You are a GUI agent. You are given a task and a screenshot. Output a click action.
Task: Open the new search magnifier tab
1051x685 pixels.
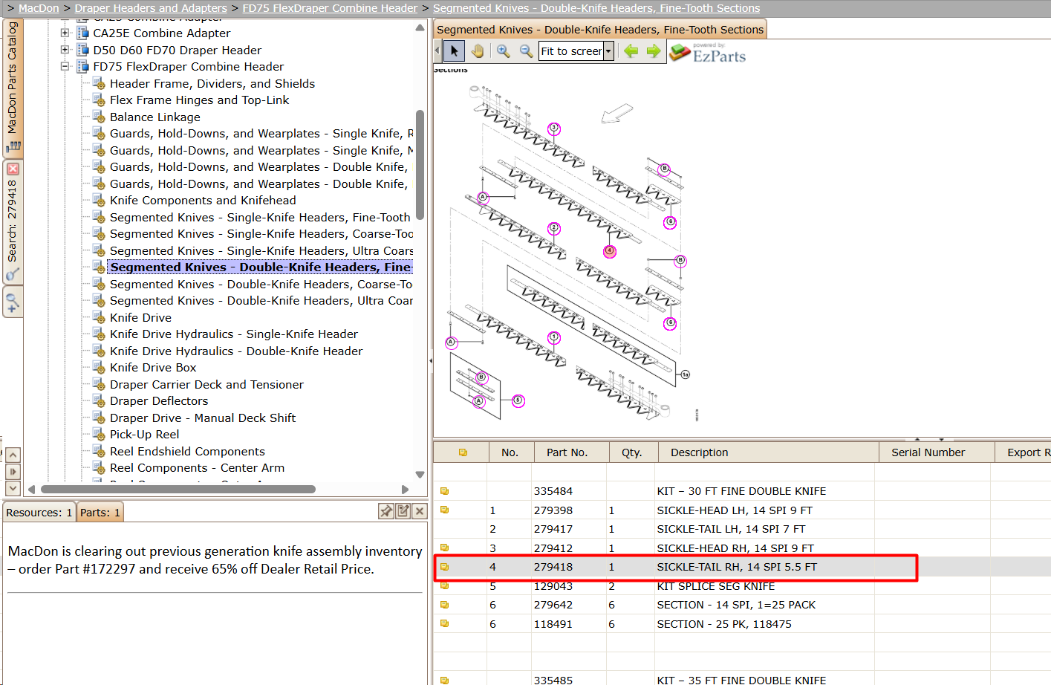pos(13,302)
